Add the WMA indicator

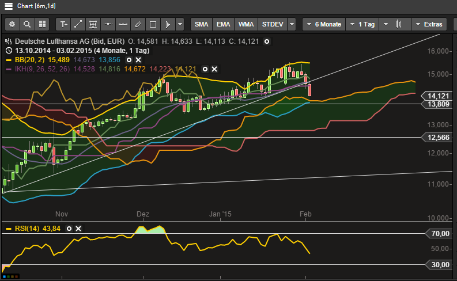point(246,24)
